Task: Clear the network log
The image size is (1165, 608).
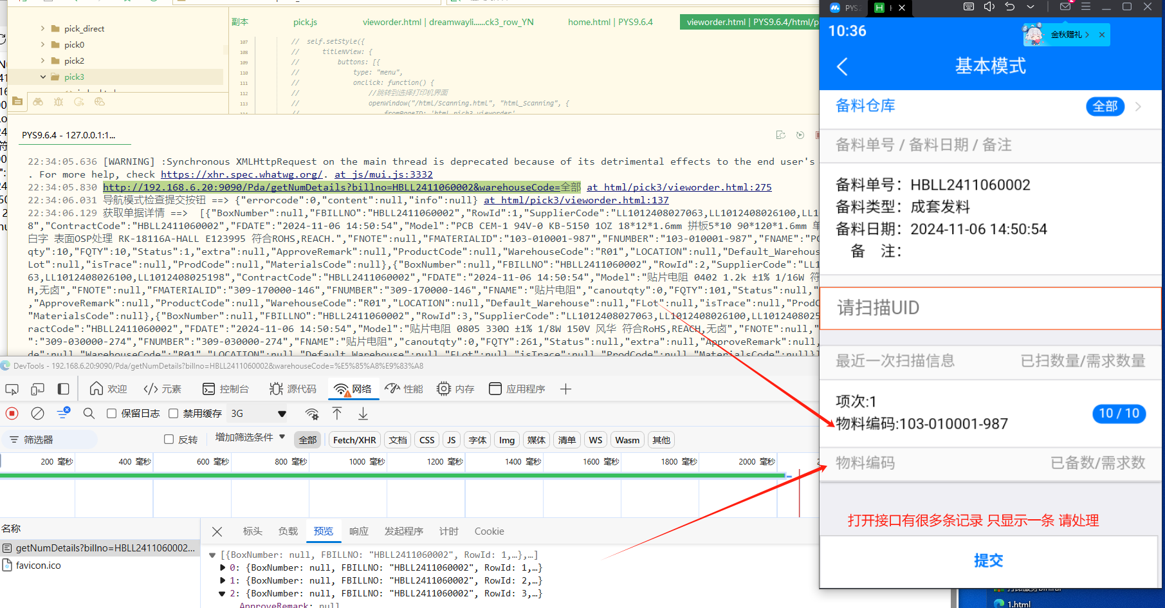Action: 38,414
